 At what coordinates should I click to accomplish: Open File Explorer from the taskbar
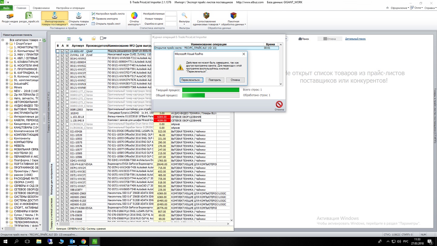(39, 241)
